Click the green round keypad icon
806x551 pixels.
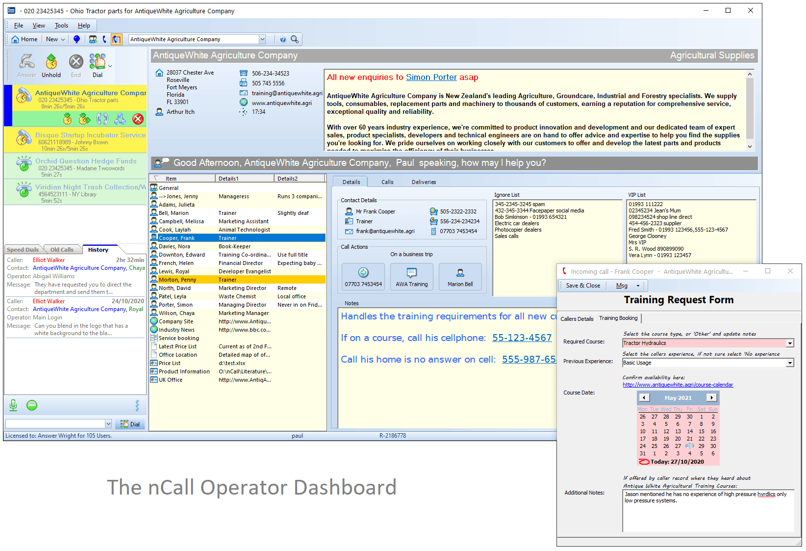point(32,405)
